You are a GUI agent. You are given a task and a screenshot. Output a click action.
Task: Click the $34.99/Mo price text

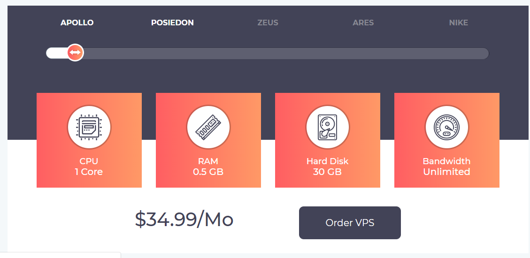[184, 220]
